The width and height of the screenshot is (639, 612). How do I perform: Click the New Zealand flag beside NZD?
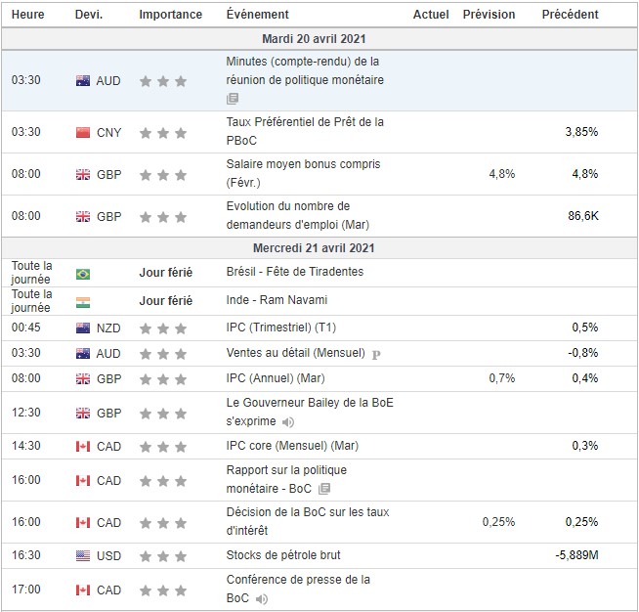coord(83,328)
